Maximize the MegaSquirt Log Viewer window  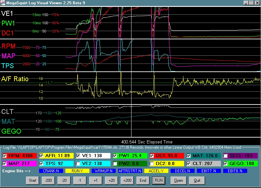coord(251,3)
